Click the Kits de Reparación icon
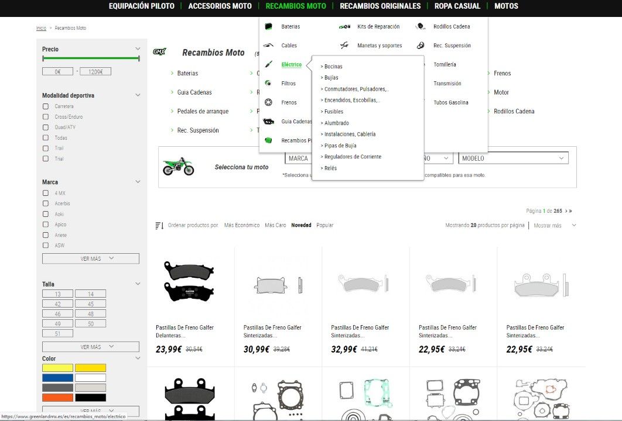The height and width of the screenshot is (421, 622). coord(345,26)
